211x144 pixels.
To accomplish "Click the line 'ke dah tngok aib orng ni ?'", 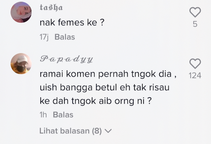I will [97, 101].
